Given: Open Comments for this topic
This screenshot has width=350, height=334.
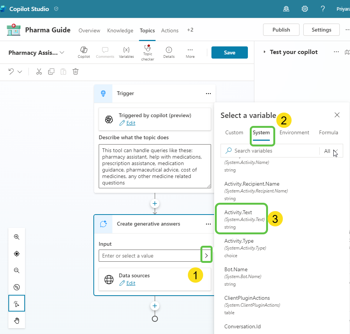Looking at the screenshot, I should 105,52.
